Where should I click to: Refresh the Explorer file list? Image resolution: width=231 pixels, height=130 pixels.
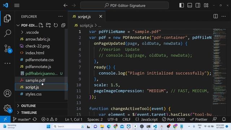coord(56,25)
